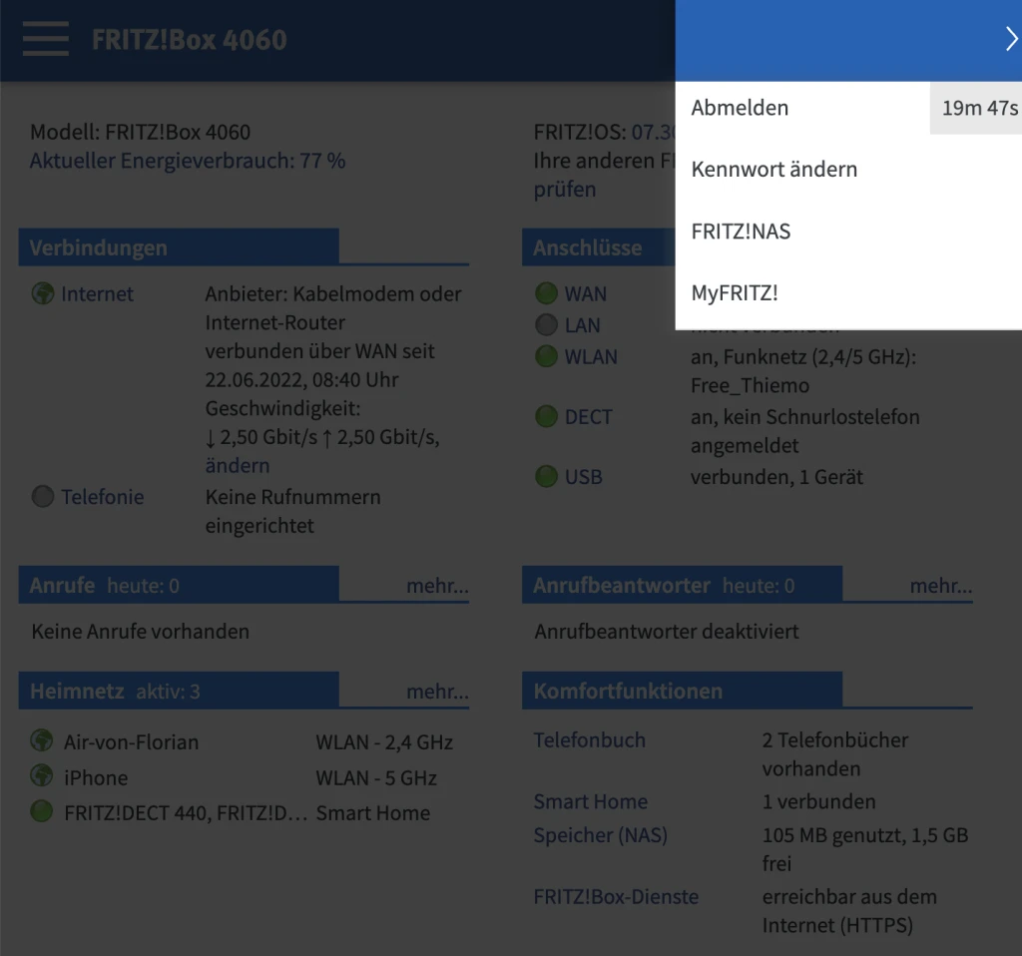Screen dimensions: 1022x956
Task: Open the hamburger main menu
Action: pos(45,40)
